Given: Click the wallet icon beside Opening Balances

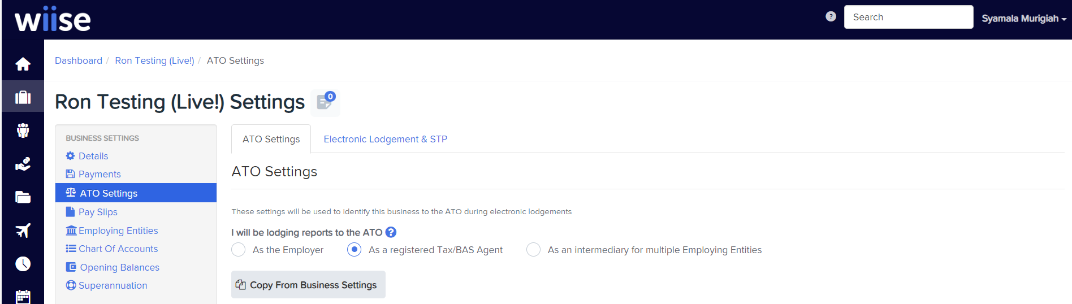Looking at the screenshot, I should click(x=71, y=267).
